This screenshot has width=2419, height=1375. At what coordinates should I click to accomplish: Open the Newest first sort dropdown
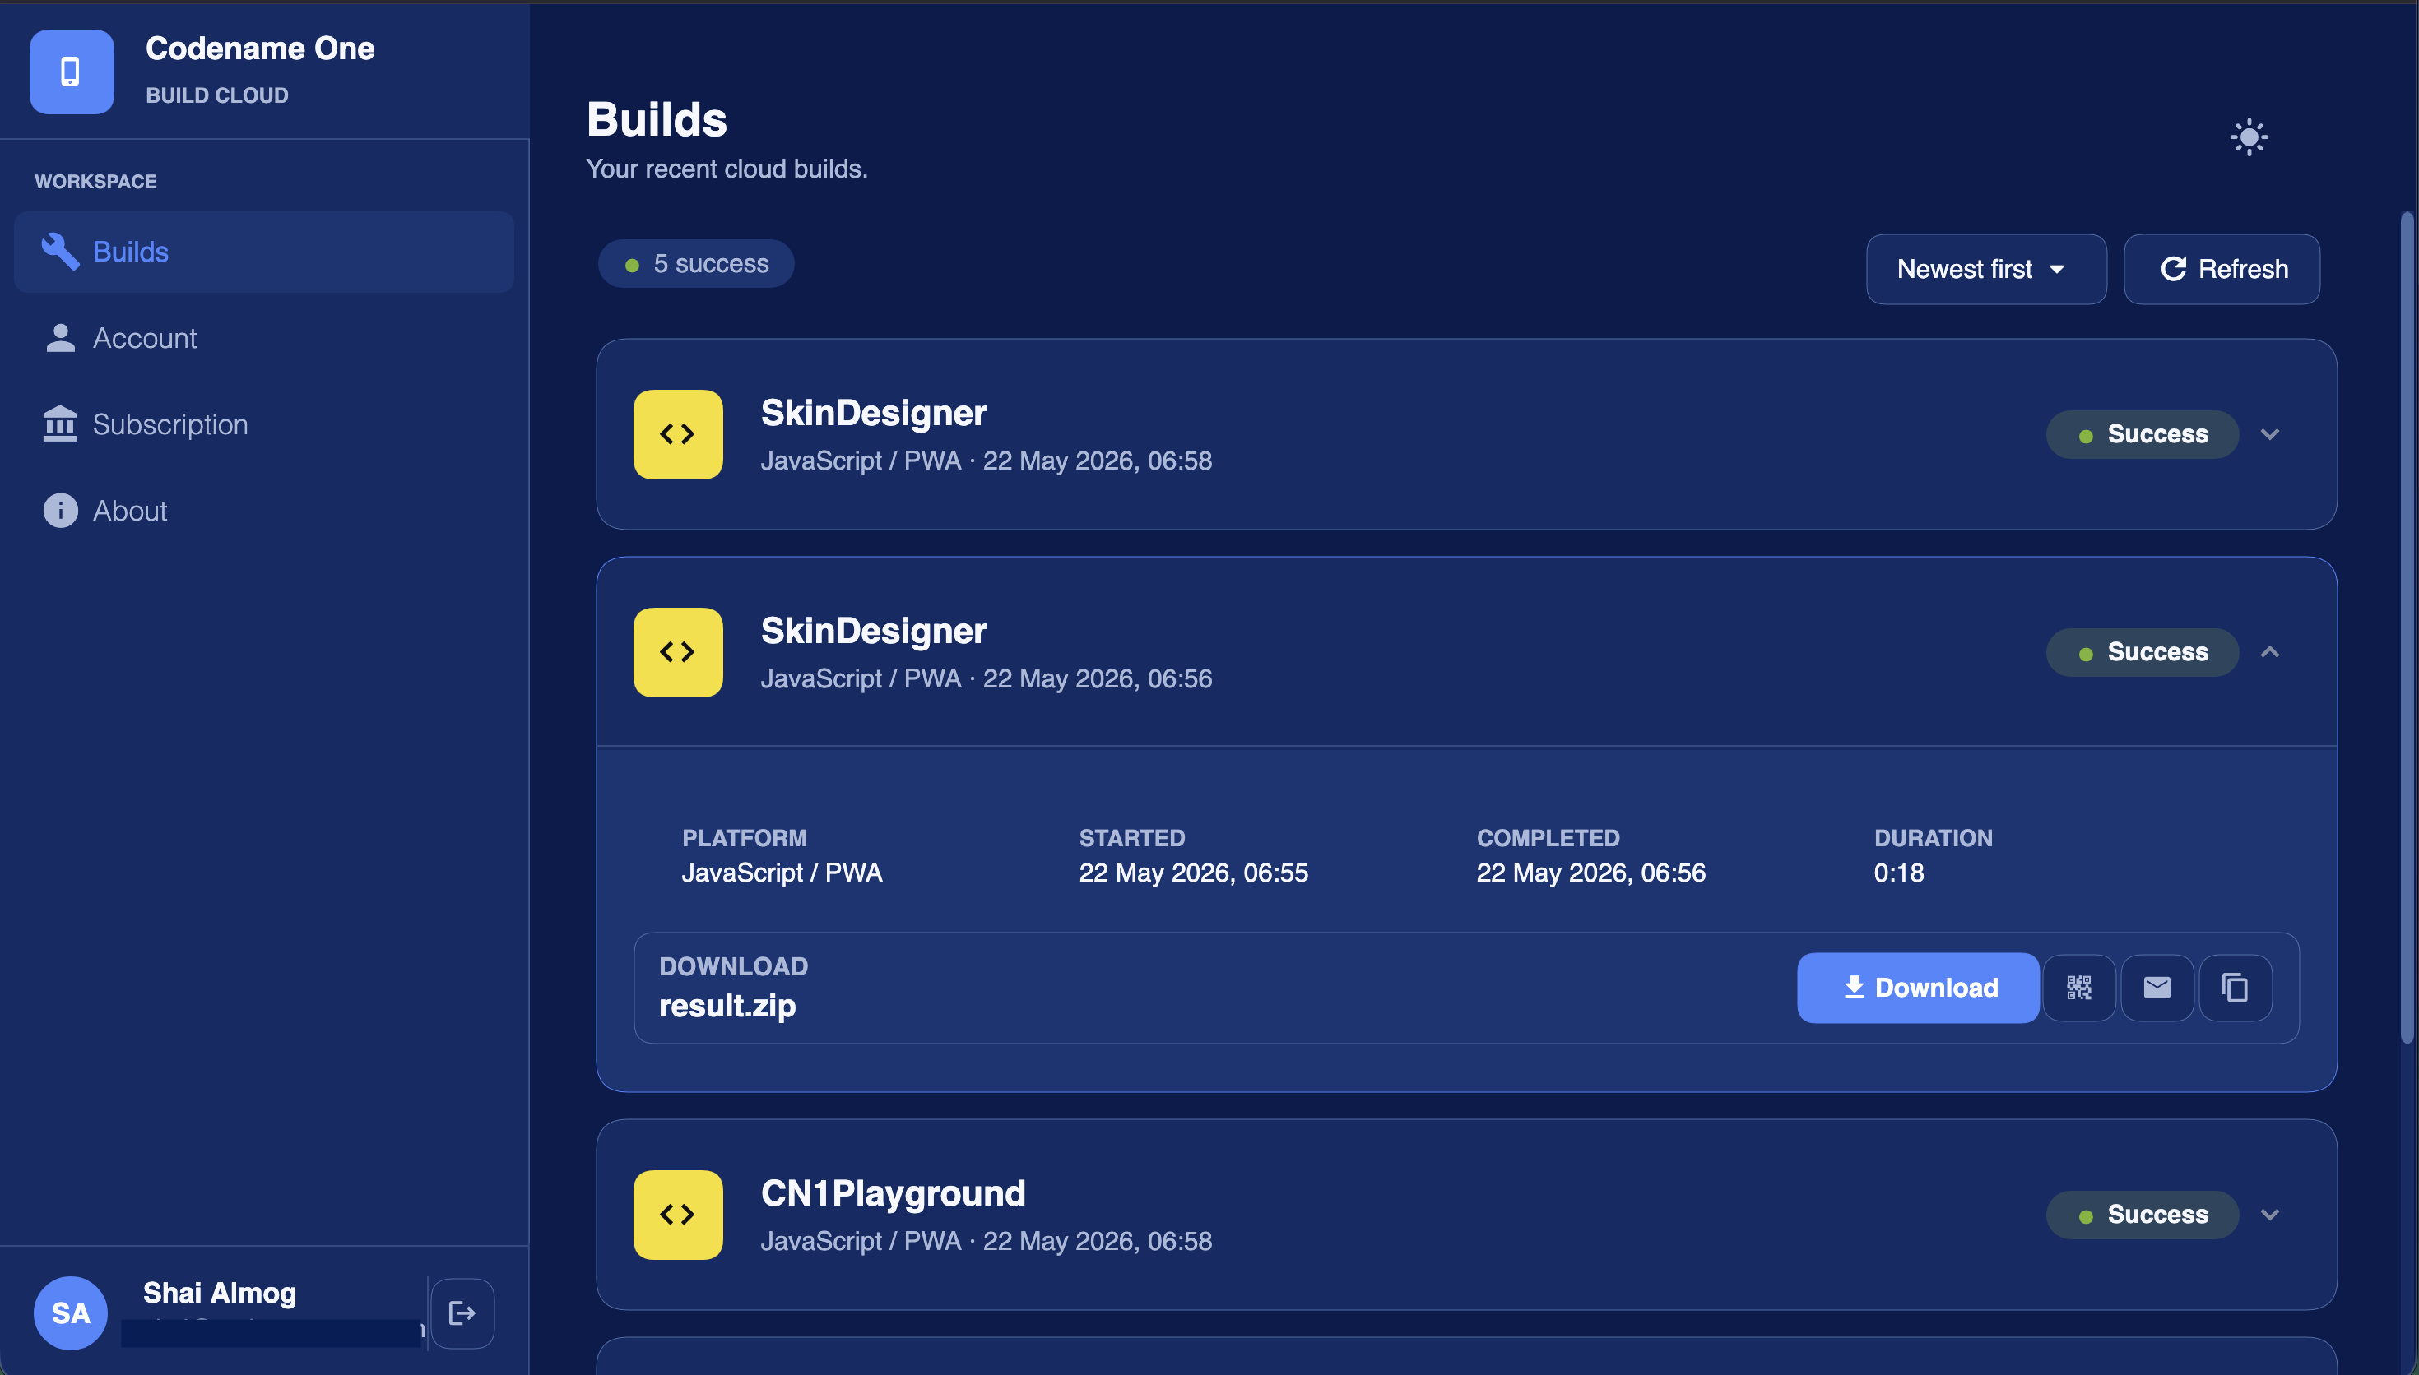click(x=1985, y=269)
